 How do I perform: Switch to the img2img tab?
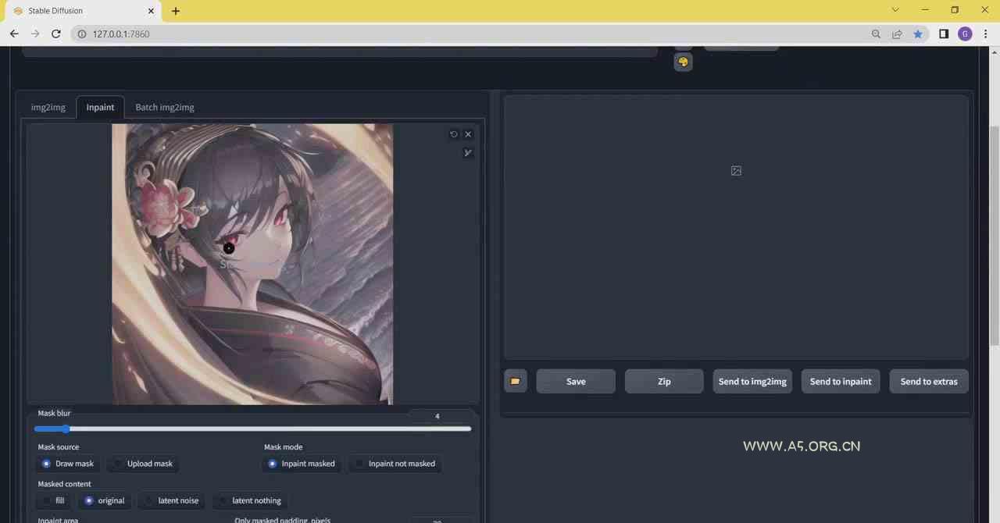click(48, 107)
